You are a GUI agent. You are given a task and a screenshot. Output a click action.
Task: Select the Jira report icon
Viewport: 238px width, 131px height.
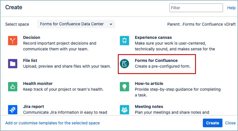pos(13,110)
